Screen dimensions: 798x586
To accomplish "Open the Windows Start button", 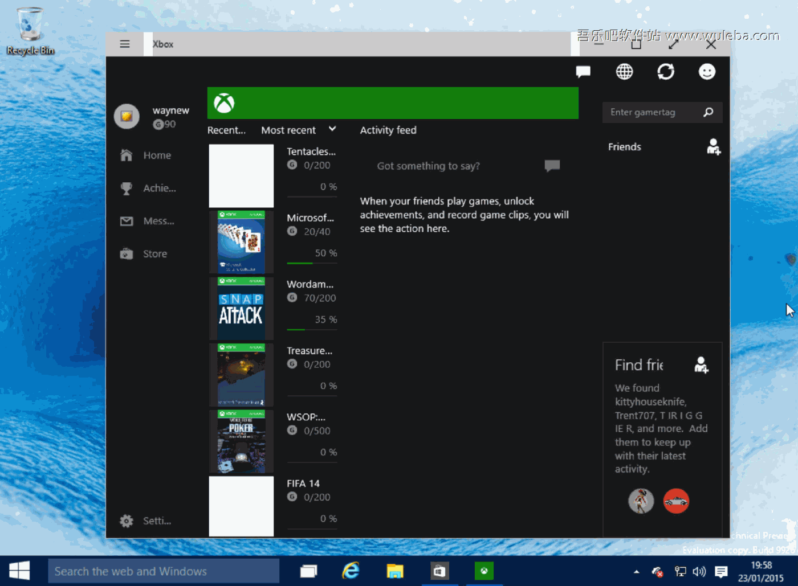I will click(19, 571).
